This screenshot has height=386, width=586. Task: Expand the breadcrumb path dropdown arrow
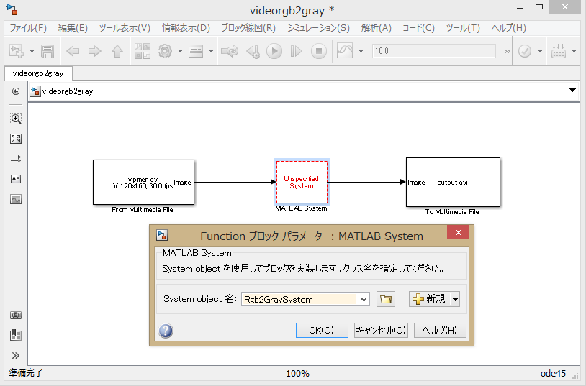[x=572, y=91]
